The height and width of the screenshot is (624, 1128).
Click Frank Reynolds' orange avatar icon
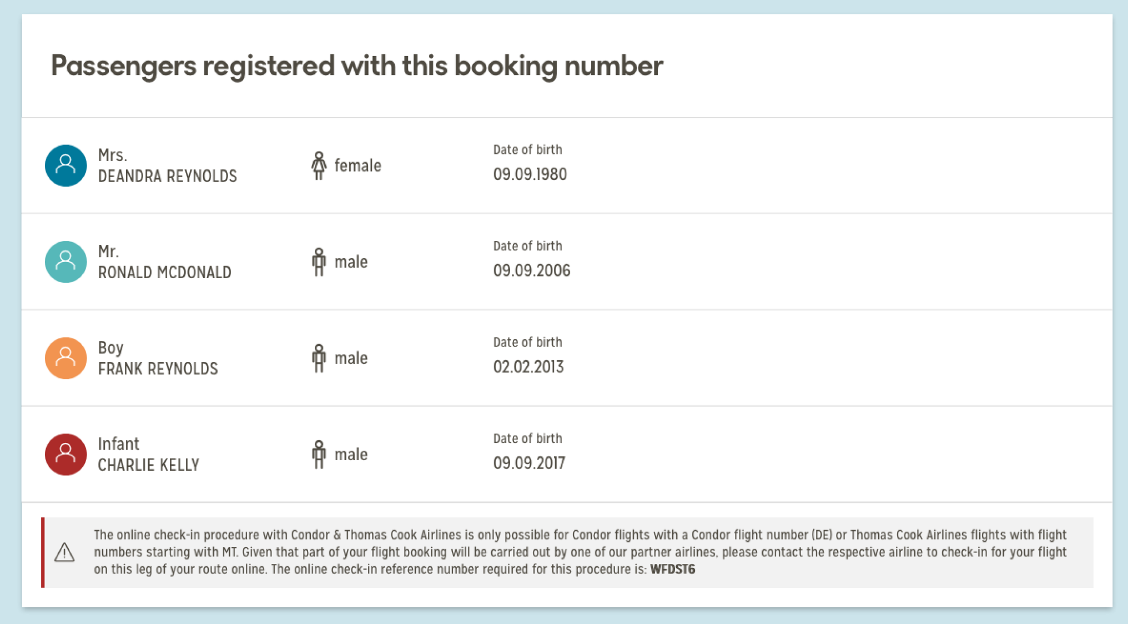pyautogui.click(x=66, y=358)
